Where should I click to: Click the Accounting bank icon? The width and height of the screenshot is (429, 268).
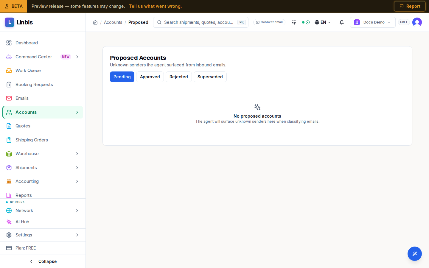tap(9, 181)
